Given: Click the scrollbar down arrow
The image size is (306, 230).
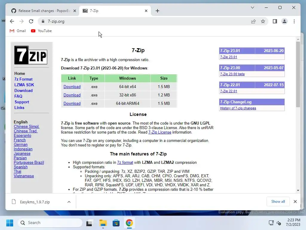Looking at the screenshot, I should point(298,190).
